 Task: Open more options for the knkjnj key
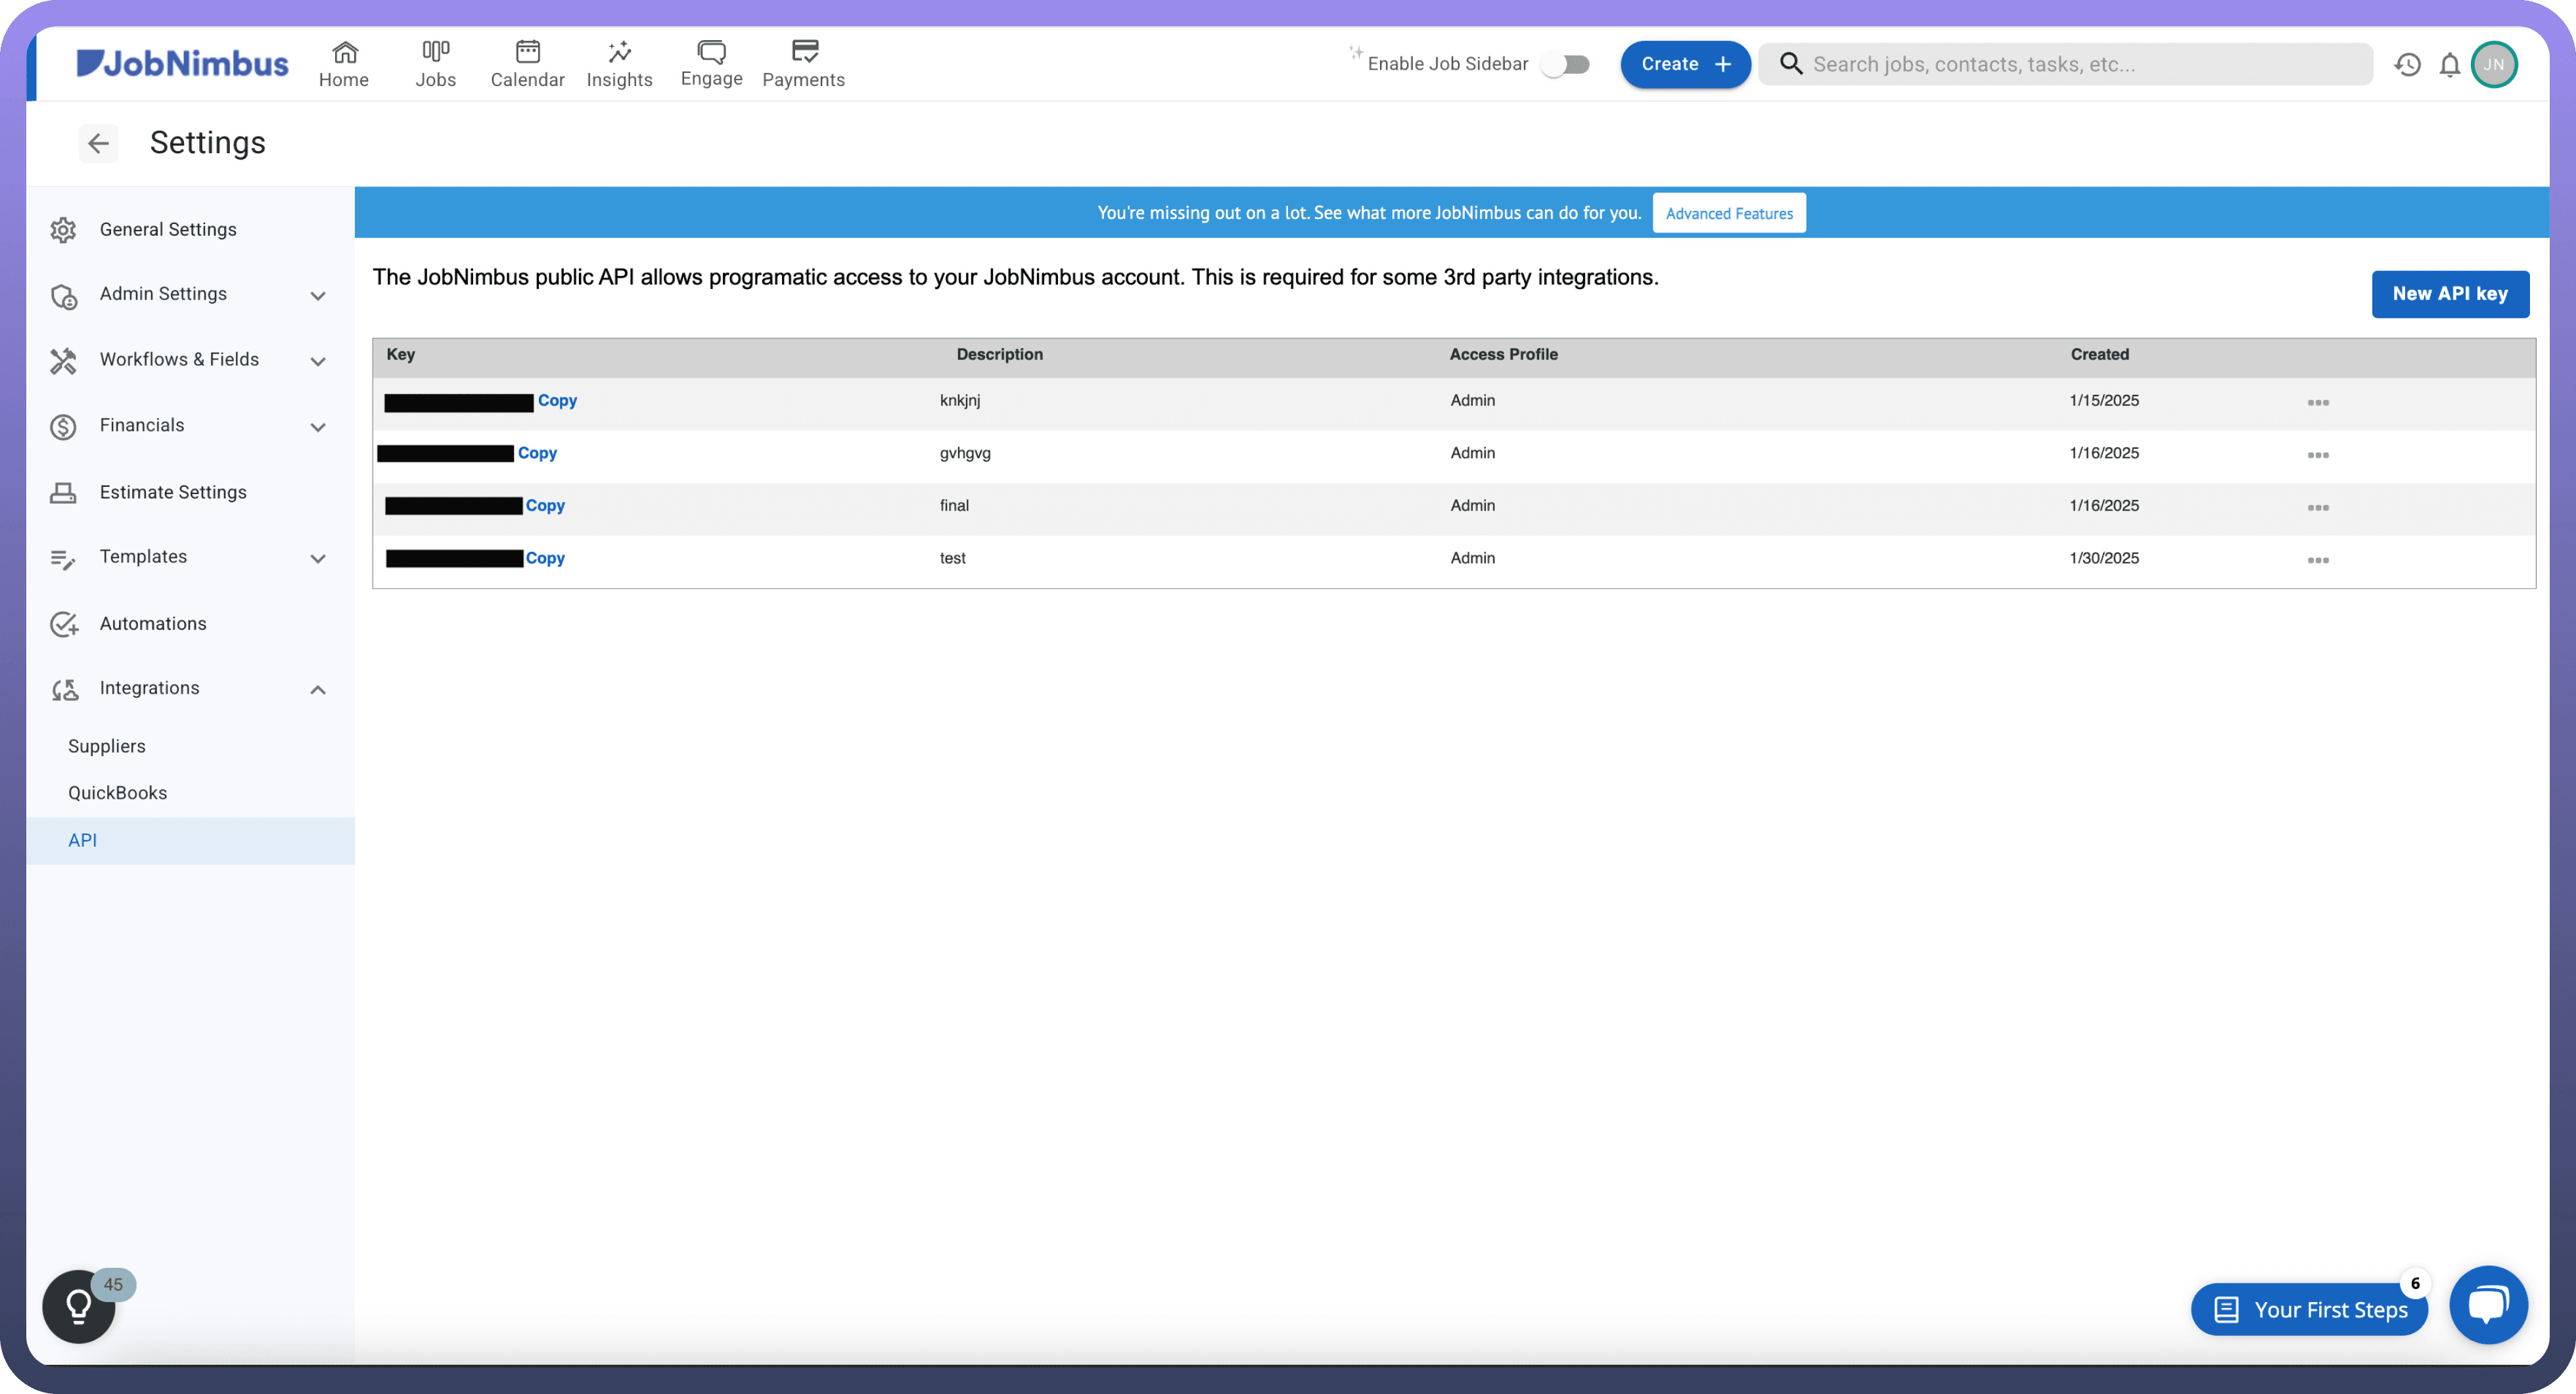pos(2318,402)
